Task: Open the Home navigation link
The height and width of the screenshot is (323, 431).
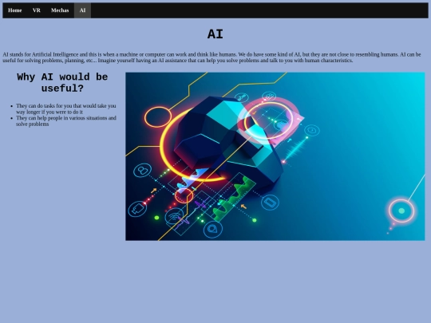Action: [15, 10]
